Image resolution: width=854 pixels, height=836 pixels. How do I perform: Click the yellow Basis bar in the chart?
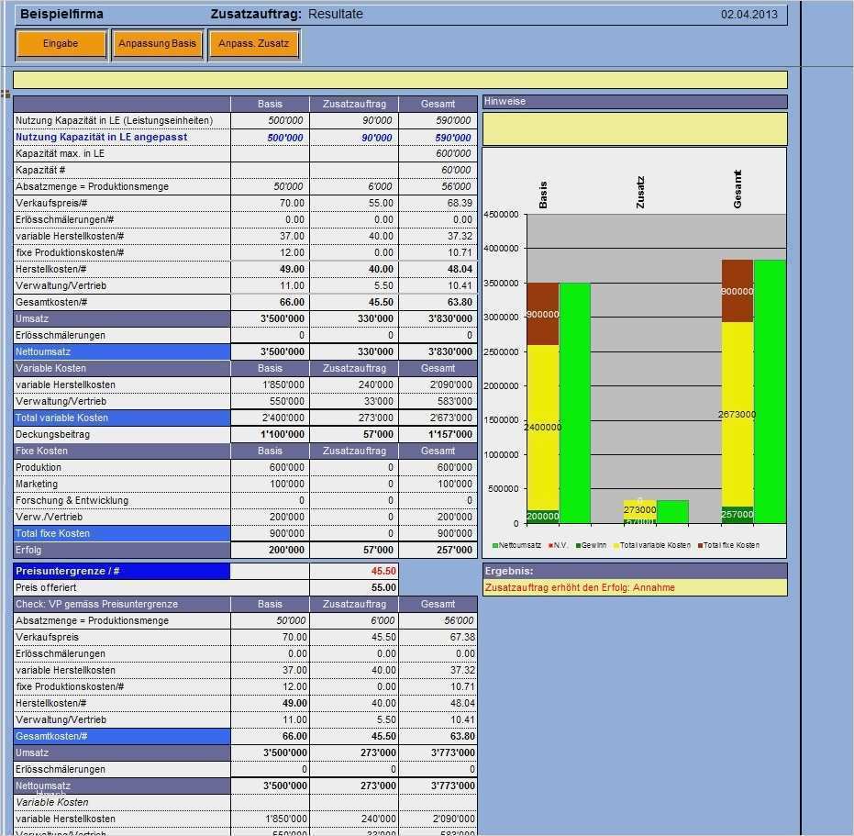[540, 395]
